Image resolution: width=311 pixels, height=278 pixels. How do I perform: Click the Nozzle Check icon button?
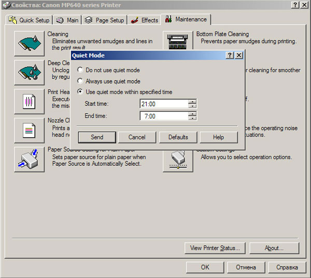(x=30, y=130)
